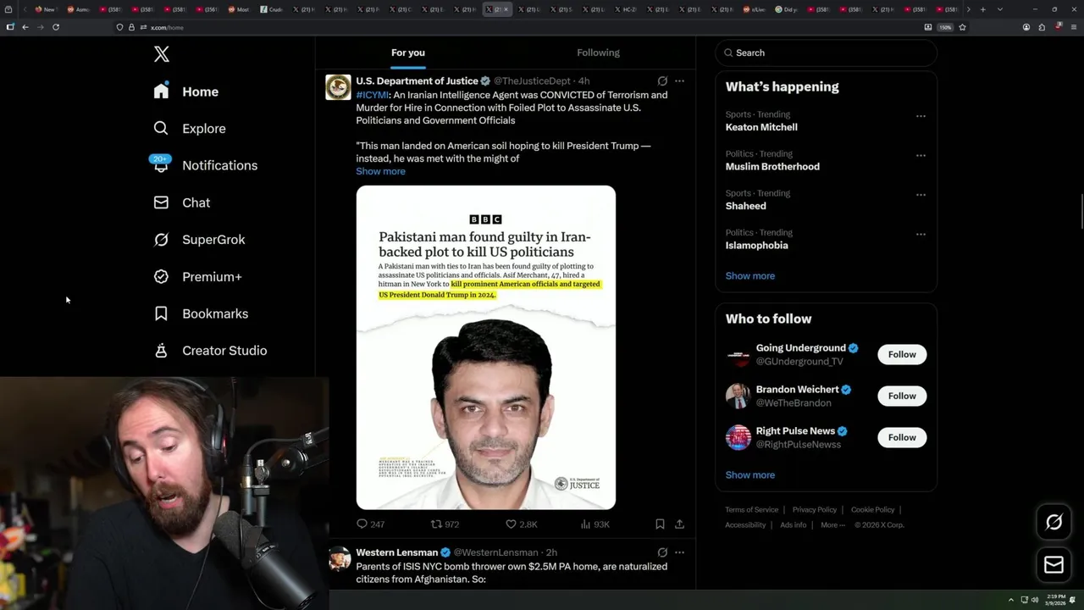Open more options on Justice Dept post
Screen dimensions: 1084x610
click(x=679, y=81)
